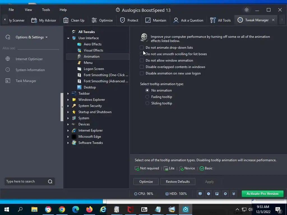Click the search input field
287x215 pixels.
coord(26,181)
